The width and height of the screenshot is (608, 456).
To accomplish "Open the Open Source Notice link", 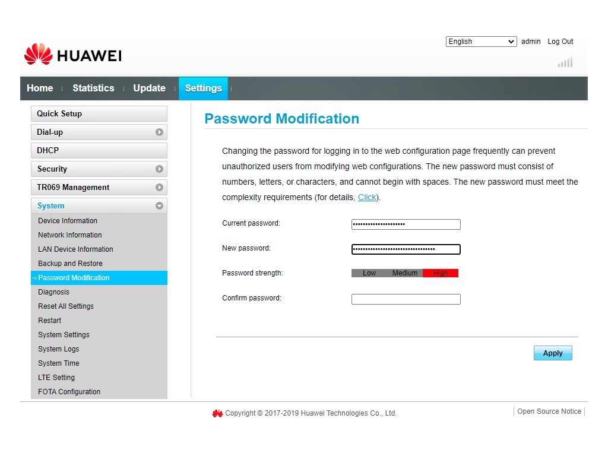I will pyautogui.click(x=549, y=411).
